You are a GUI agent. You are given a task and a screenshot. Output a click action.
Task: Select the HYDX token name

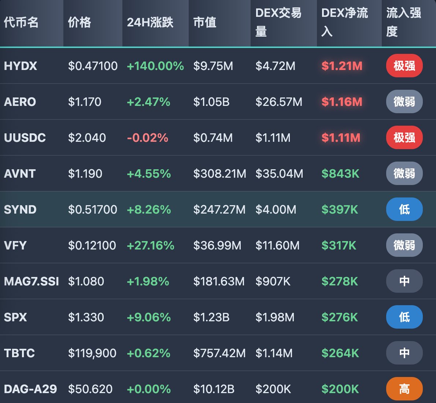click(x=21, y=66)
